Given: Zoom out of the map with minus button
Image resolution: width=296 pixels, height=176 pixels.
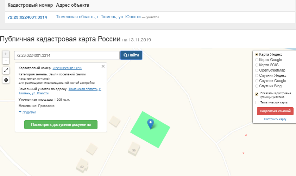Looking at the screenshot, I should 6,61.
